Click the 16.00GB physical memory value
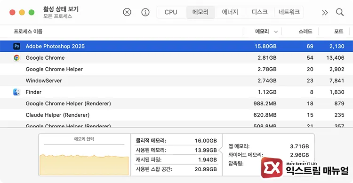Viewport: 353px width, 183px height. coord(206,141)
